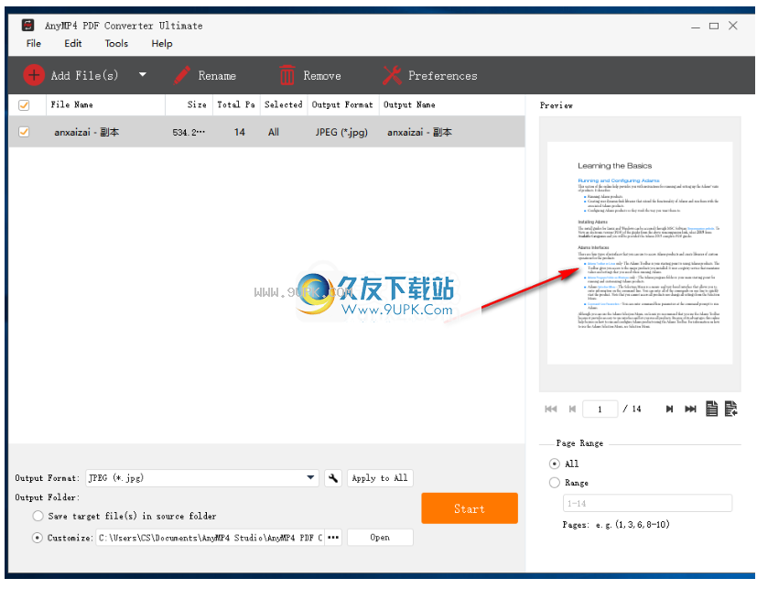Select the file name cell of the anxaizai row
This screenshot has width=757, height=589.
point(87,132)
